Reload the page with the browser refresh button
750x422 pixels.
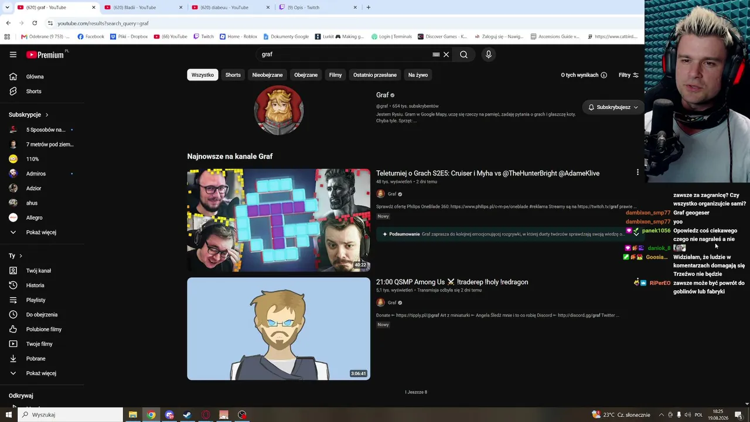pyautogui.click(x=35, y=23)
